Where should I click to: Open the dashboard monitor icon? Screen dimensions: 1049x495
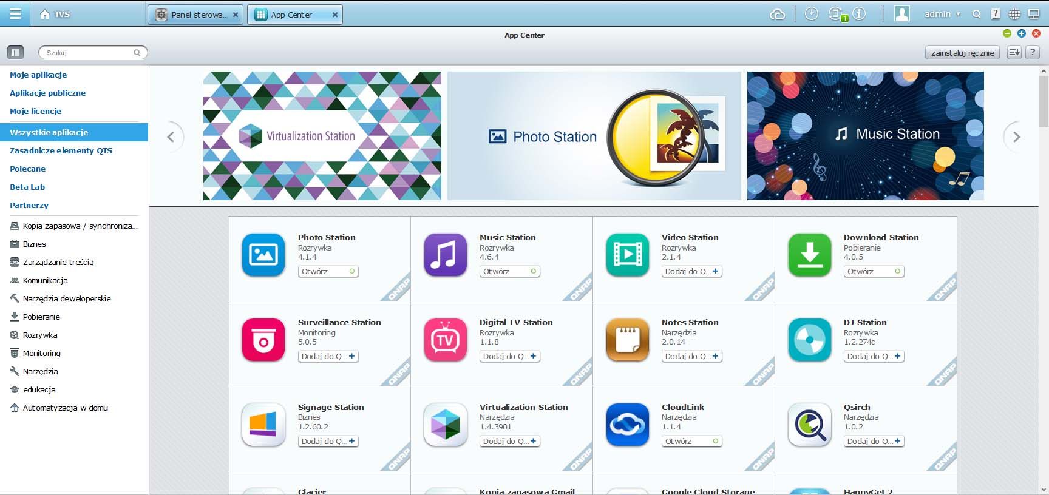1033,14
